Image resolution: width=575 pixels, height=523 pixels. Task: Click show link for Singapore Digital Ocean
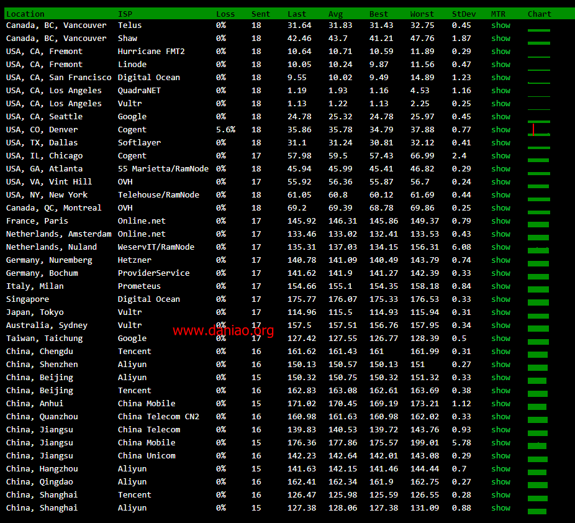500,299
